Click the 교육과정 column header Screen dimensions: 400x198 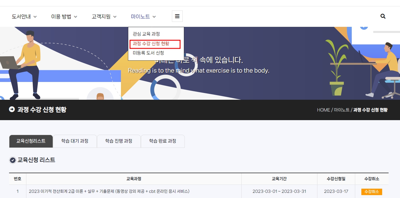(134, 179)
